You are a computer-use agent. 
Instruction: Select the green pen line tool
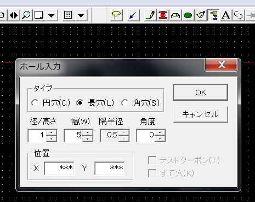[150, 15]
